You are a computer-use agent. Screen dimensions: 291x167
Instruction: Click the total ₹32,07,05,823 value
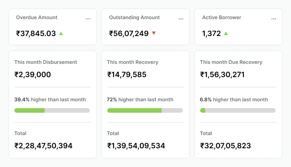(x=225, y=146)
